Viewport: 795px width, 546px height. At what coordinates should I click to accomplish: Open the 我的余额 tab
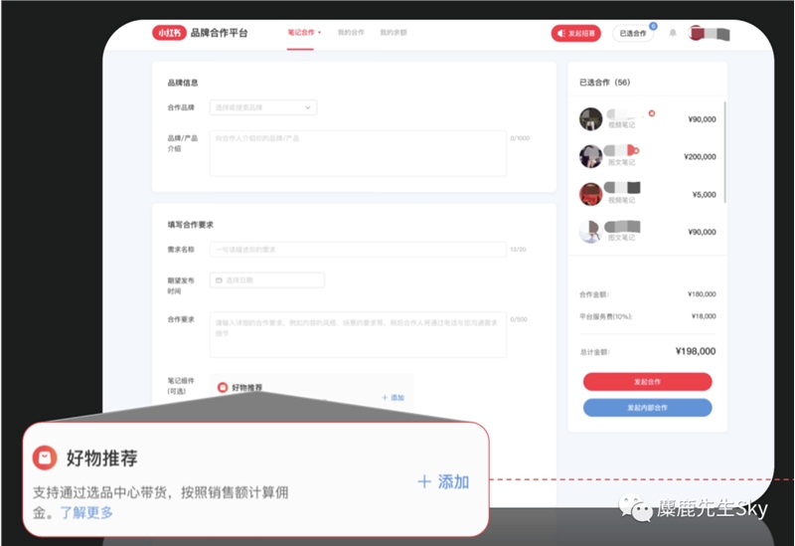tap(394, 33)
